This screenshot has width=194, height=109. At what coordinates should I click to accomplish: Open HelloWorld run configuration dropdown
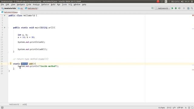point(162,8)
